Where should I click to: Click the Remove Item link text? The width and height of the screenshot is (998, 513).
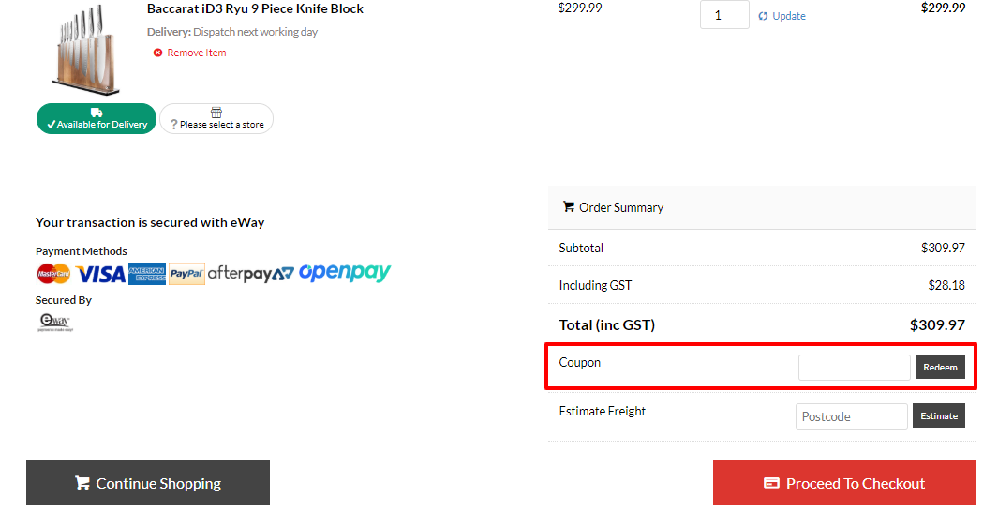point(197,53)
